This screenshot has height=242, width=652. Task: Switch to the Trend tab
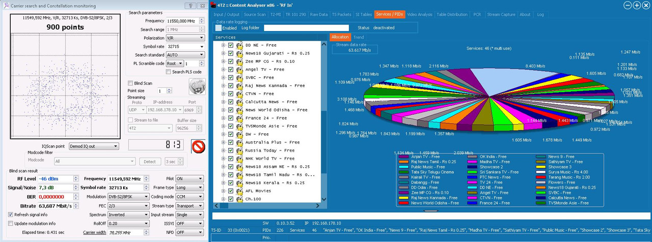coord(358,37)
